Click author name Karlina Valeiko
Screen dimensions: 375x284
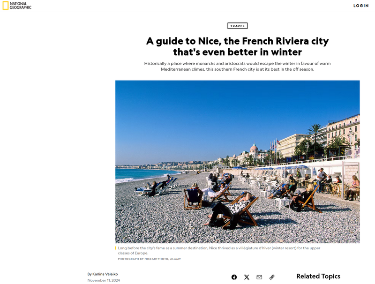tap(105, 274)
